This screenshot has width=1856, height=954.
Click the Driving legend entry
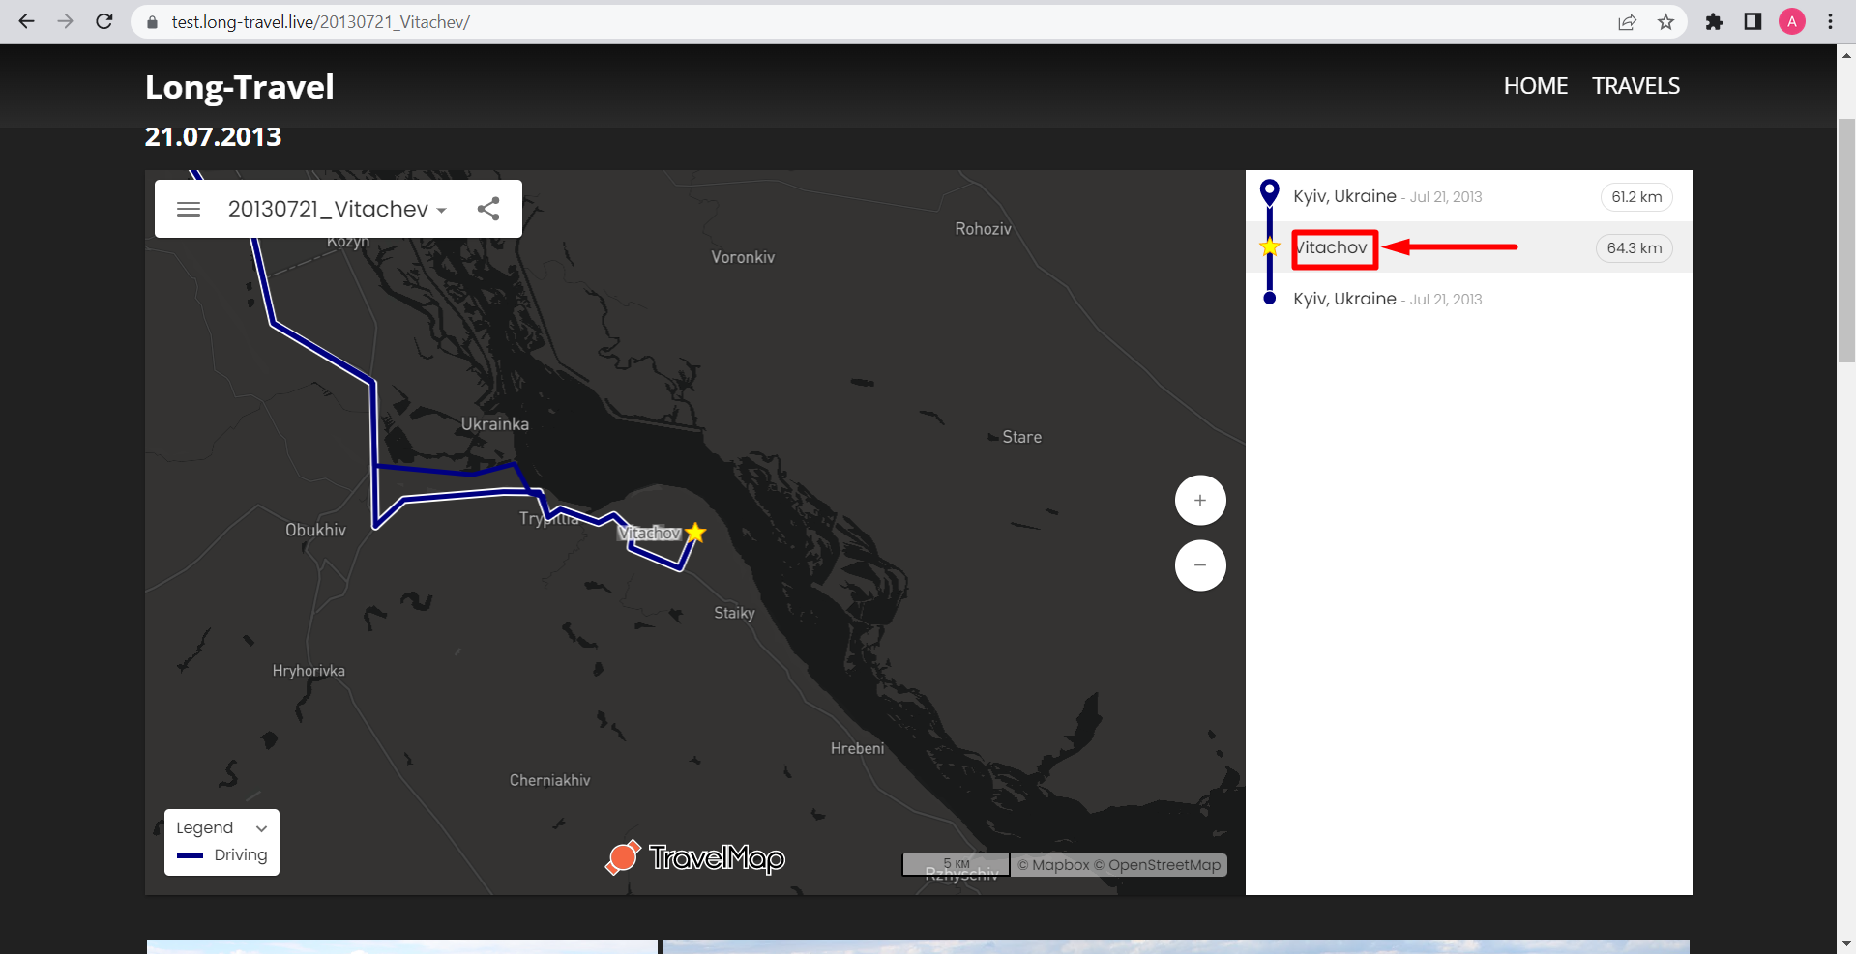point(222,855)
